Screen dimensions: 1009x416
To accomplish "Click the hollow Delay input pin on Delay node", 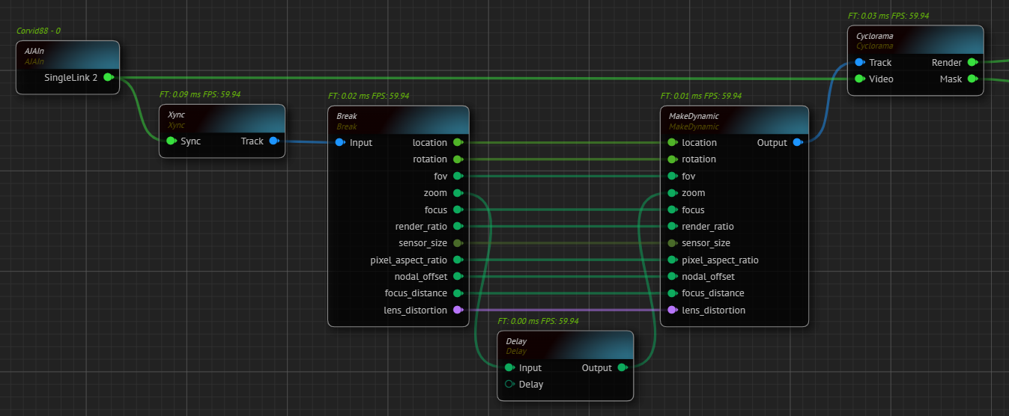I will coord(509,384).
